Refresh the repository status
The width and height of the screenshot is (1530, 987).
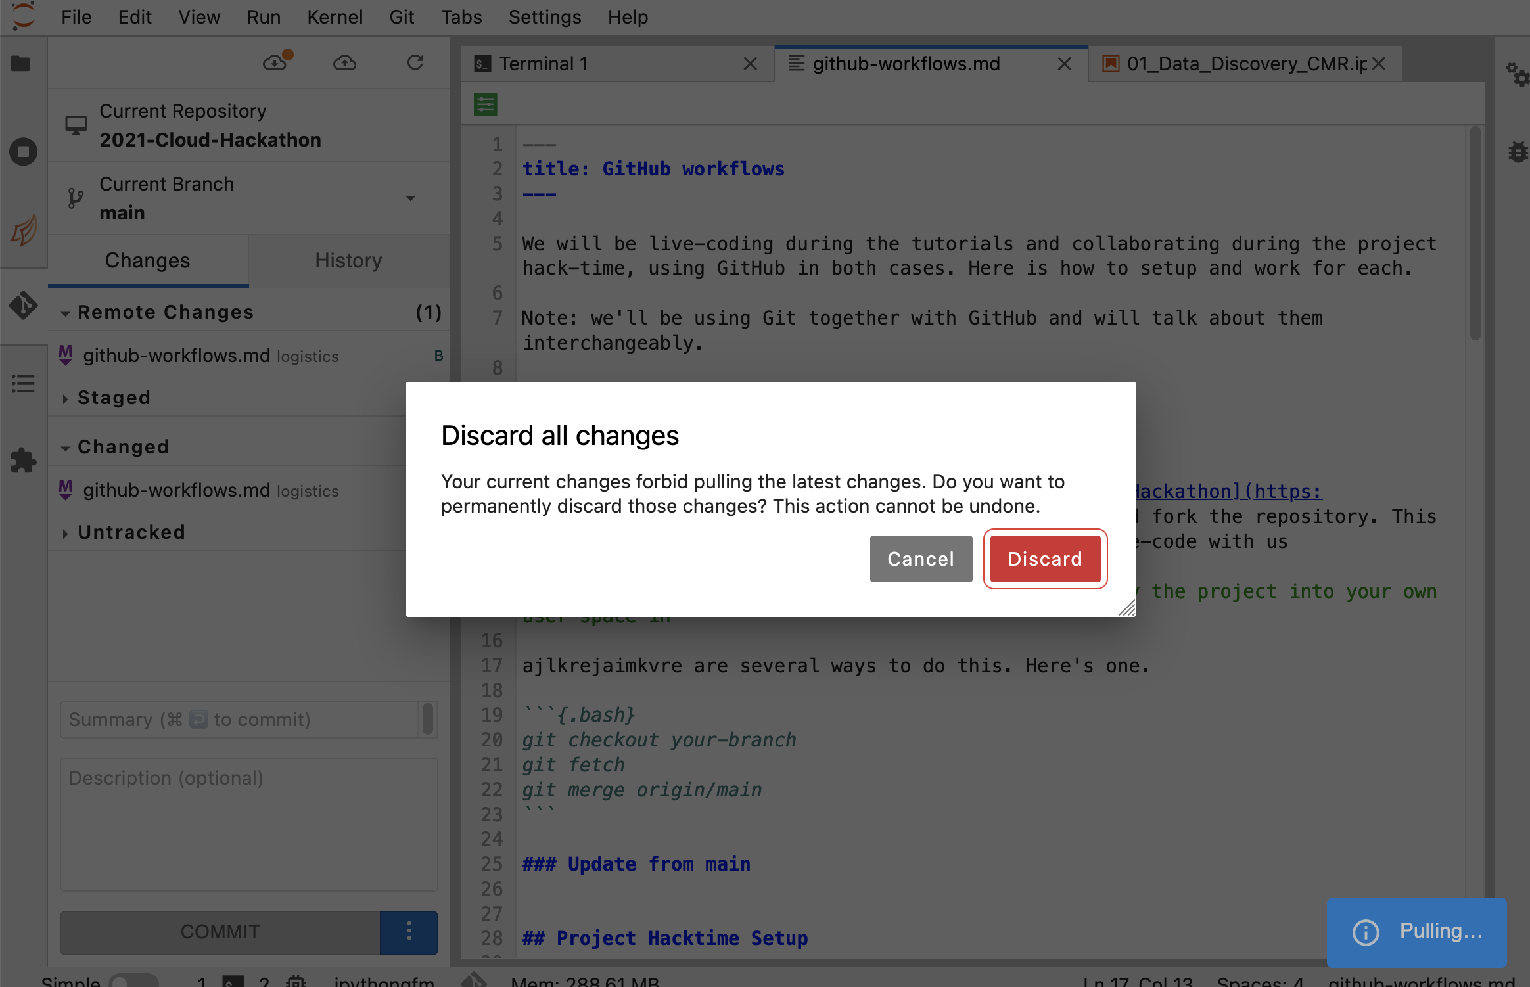click(415, 63)
